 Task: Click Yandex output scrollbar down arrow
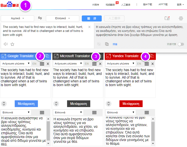[x=153, y=144]
